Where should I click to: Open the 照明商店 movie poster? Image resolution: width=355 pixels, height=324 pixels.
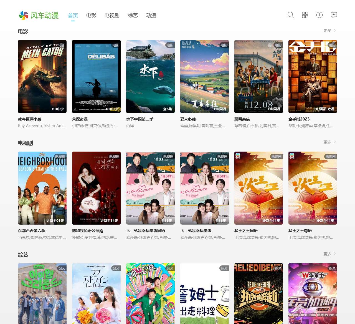click(258, 76)
